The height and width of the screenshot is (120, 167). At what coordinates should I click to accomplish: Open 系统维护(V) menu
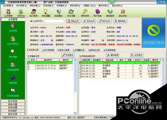(62, 6)
